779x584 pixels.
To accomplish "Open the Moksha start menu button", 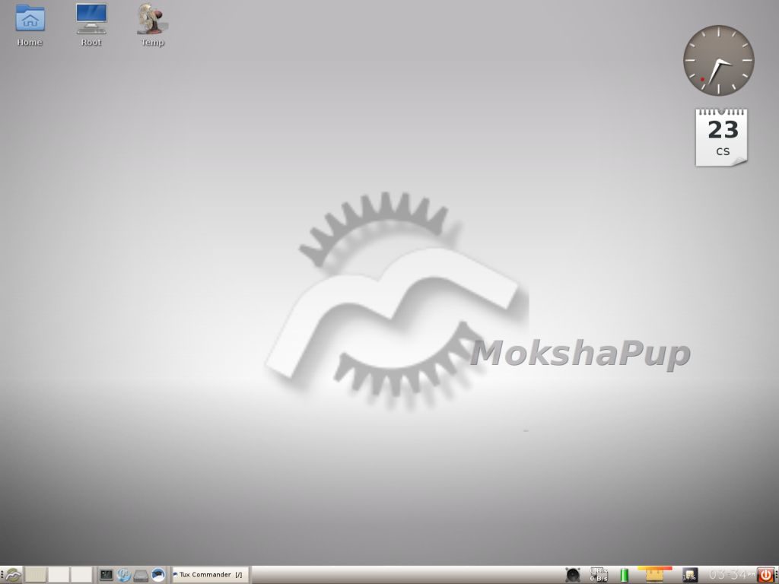I will (13, 575).
